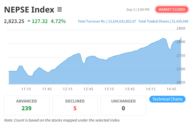Click the 14:15 time axis label
193x134 pixels.
150,89
